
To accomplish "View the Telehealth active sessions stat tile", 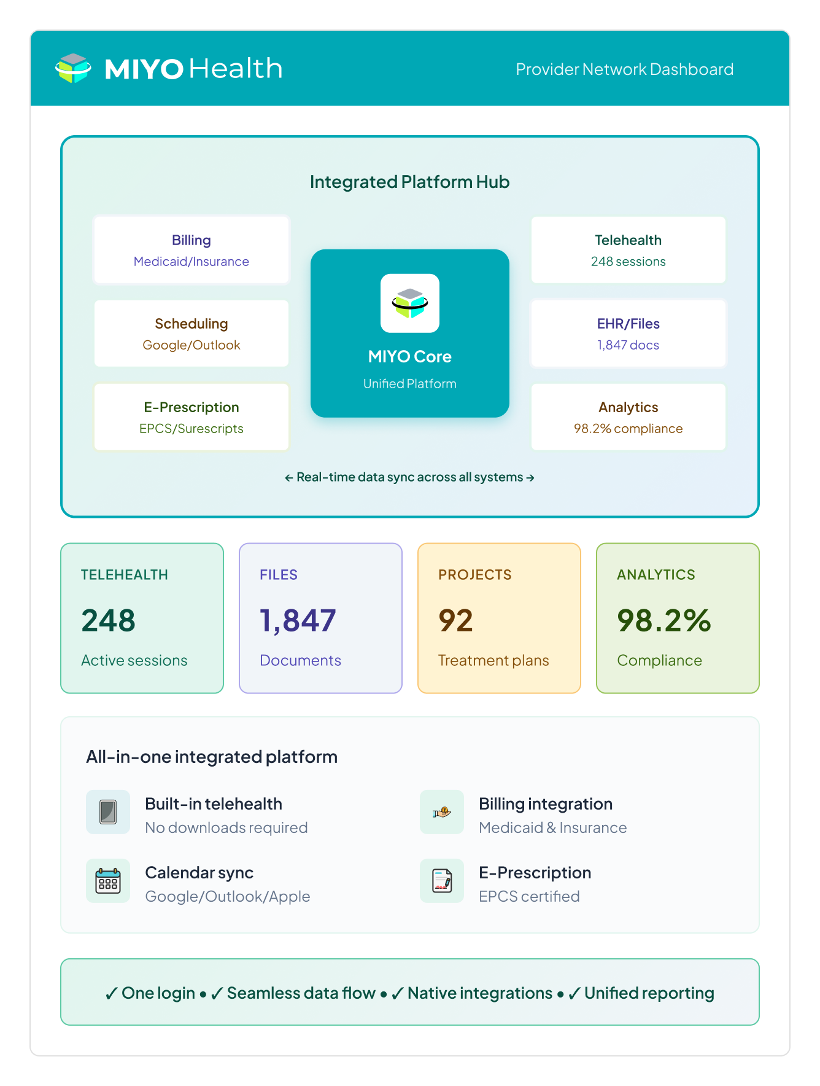I will pos(142,618).
